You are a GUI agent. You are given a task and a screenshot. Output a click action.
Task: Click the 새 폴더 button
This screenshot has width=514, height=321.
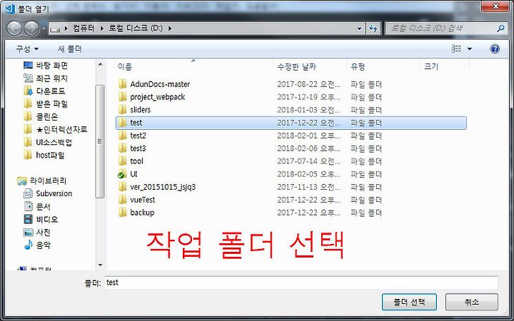tap(69, 49)
